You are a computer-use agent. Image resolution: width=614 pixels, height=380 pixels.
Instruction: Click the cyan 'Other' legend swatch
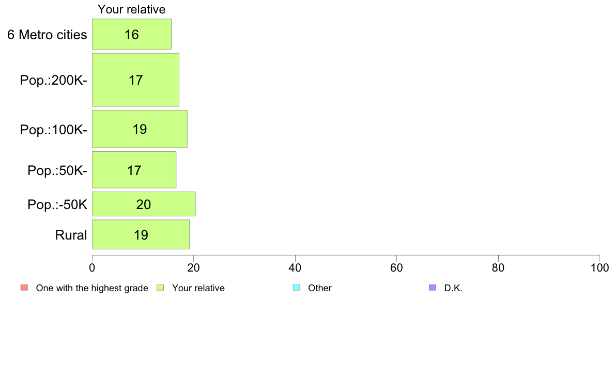coord(297,288)
